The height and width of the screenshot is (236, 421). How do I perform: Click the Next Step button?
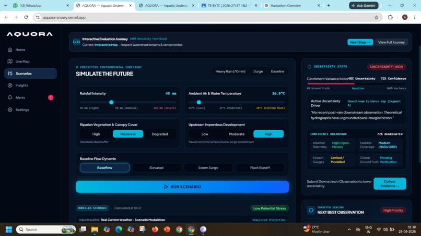pyautogui.click(x=360, y=42)
